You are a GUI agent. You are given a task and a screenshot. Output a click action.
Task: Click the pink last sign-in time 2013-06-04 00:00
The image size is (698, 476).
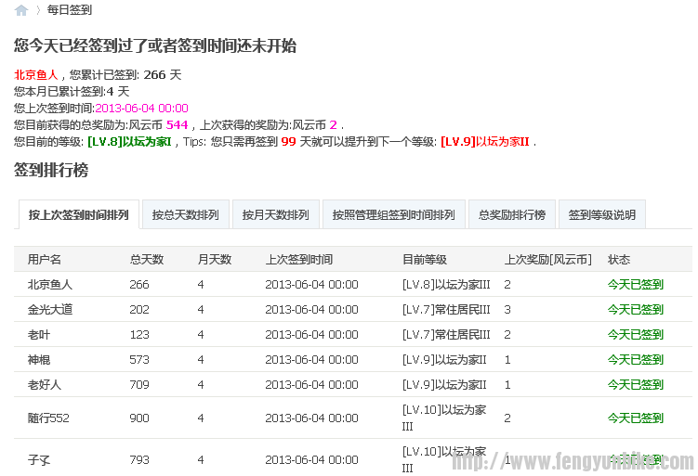[x=141, y=108]
